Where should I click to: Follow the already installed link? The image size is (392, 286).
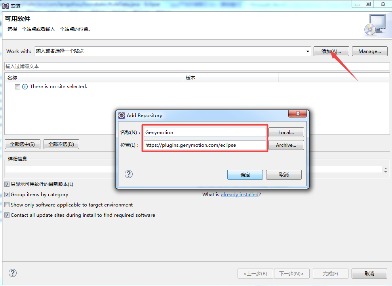point(240,194)
